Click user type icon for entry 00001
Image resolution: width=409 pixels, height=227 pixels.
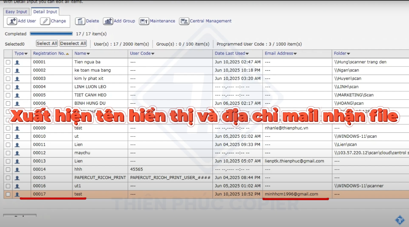pyautogui.click(x=17, y=62)
